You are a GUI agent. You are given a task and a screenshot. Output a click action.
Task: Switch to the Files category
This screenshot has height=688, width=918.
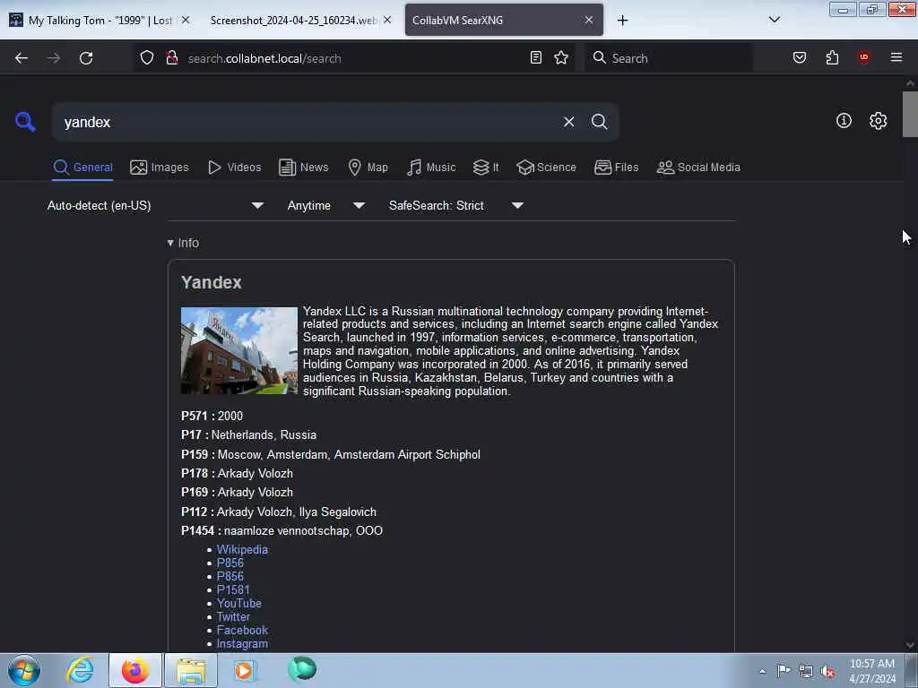pyautogui.click(x=617, y=168)
